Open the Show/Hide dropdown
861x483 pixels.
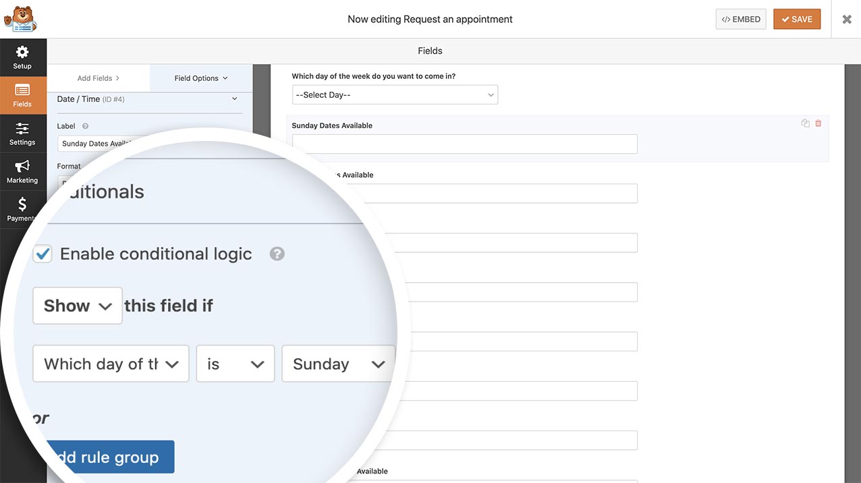(x=77, y=306)
